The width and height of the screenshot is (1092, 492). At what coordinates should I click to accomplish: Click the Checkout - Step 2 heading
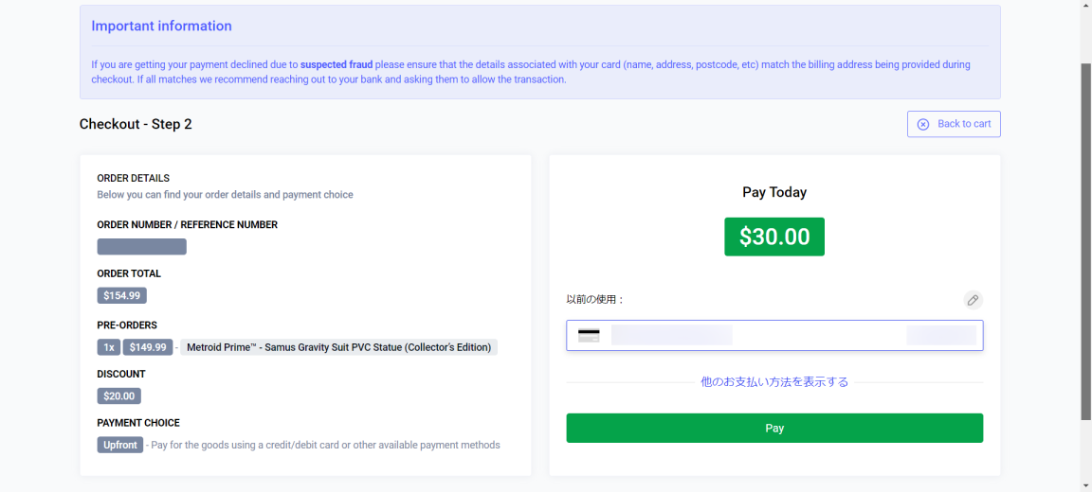pos(136,124)
